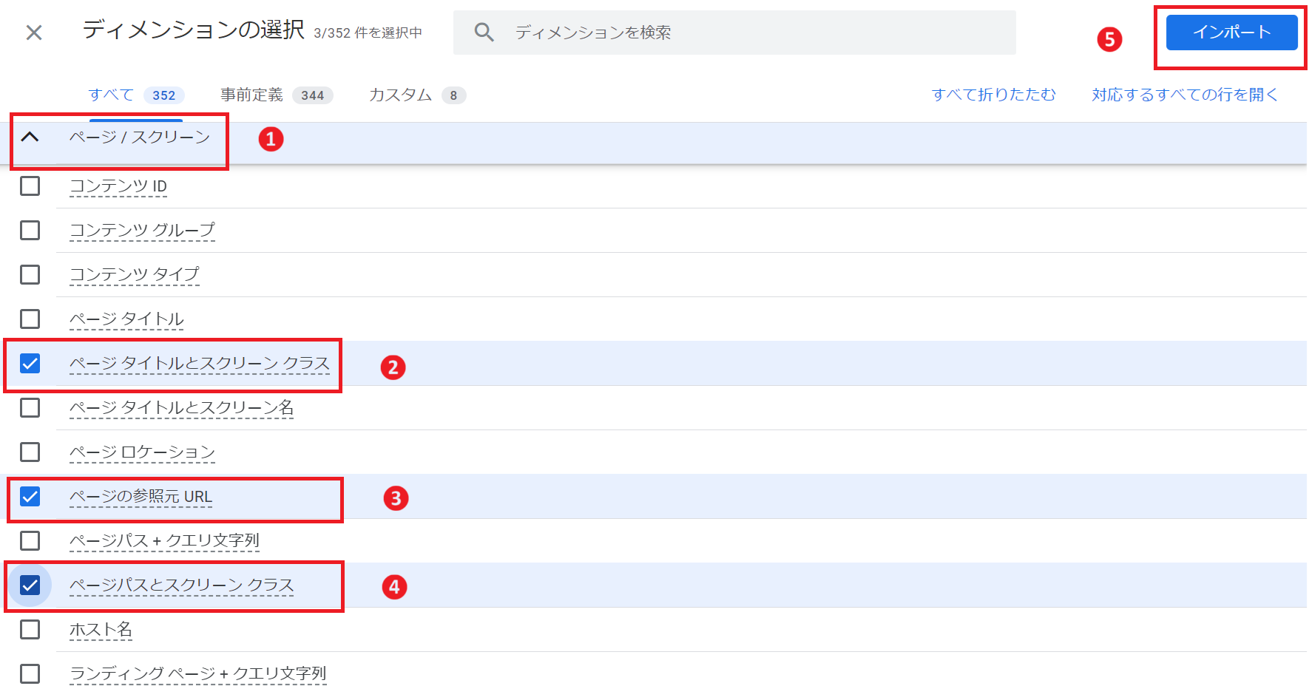Close the dimension selection dialog
This screenshot has height=686, width=1309.
[x=34, y=33]
